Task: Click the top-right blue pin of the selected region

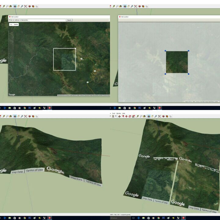Action: coord(189,51)
